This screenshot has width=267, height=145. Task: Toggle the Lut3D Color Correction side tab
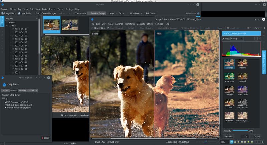coord(264,63)
